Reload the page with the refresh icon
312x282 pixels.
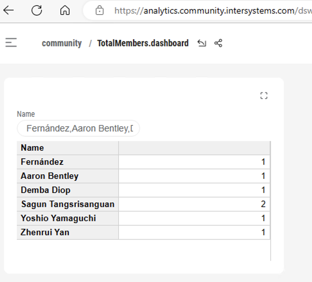click(x=37, y=10)
